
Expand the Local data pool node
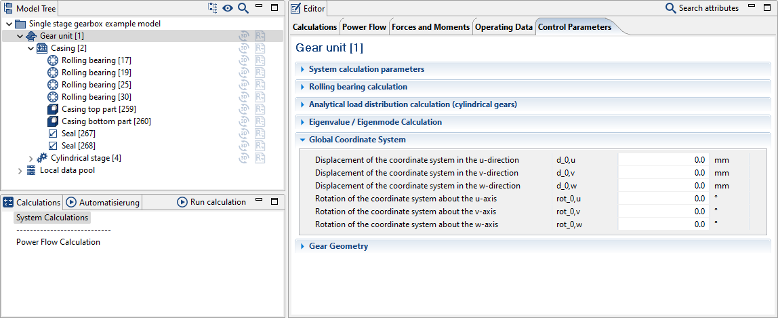pyautogui.click(x=20, y=171)
